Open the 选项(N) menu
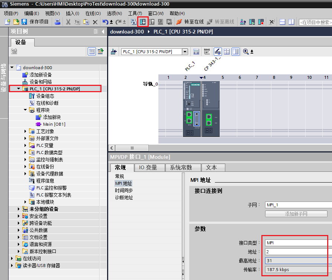 115,13
